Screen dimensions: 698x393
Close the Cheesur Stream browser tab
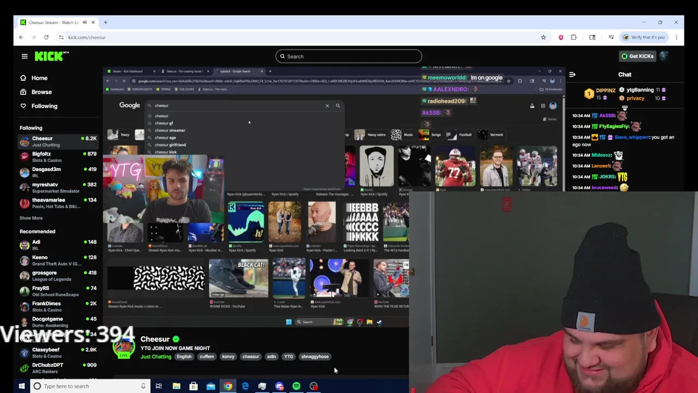[x=93, y=22]
